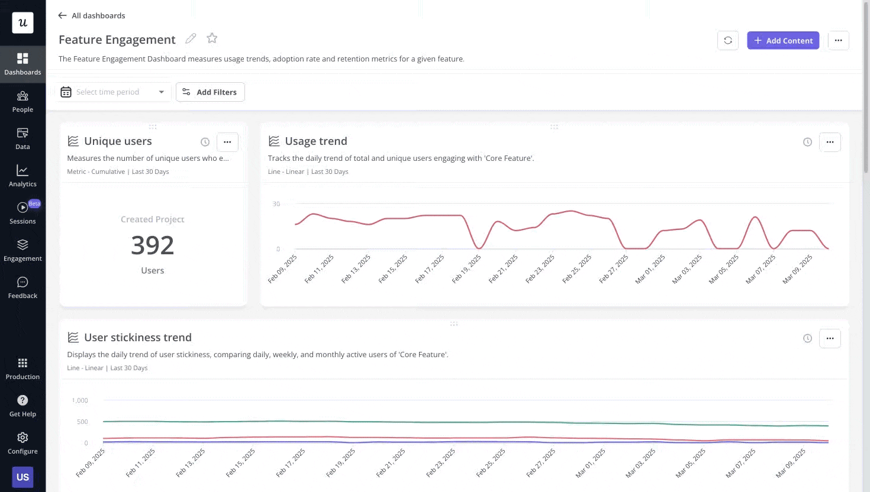This screenshot has height=492, width=870.
Task: Click the Add Content button
Action: (x=783, y=40)
